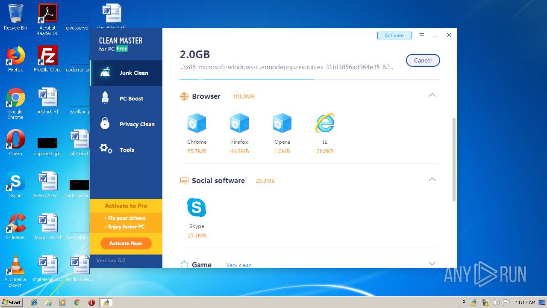Collapse the Browser category

(x=432, y=95)
